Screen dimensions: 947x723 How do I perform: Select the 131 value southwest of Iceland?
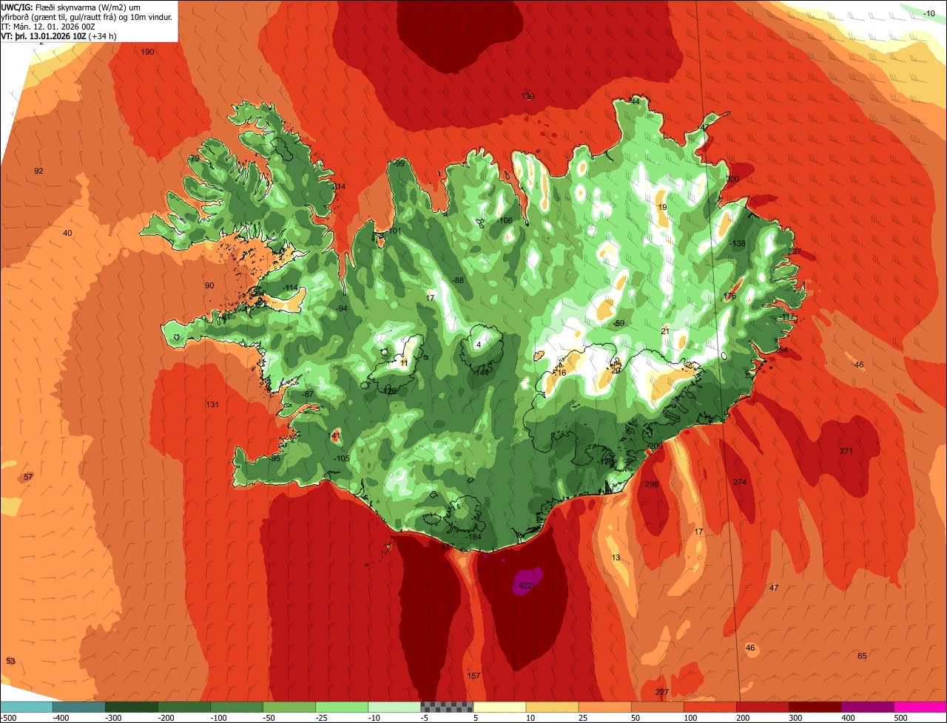pos(212,404)
